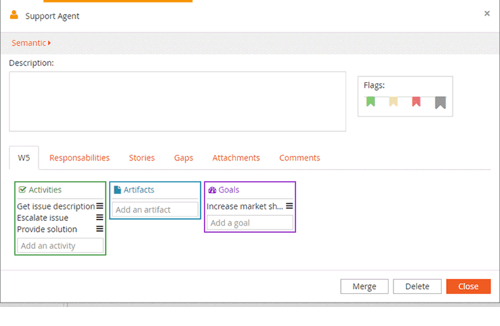Open the Stories tab
This screenshot has height=326, width=500.
pos(142,158)
